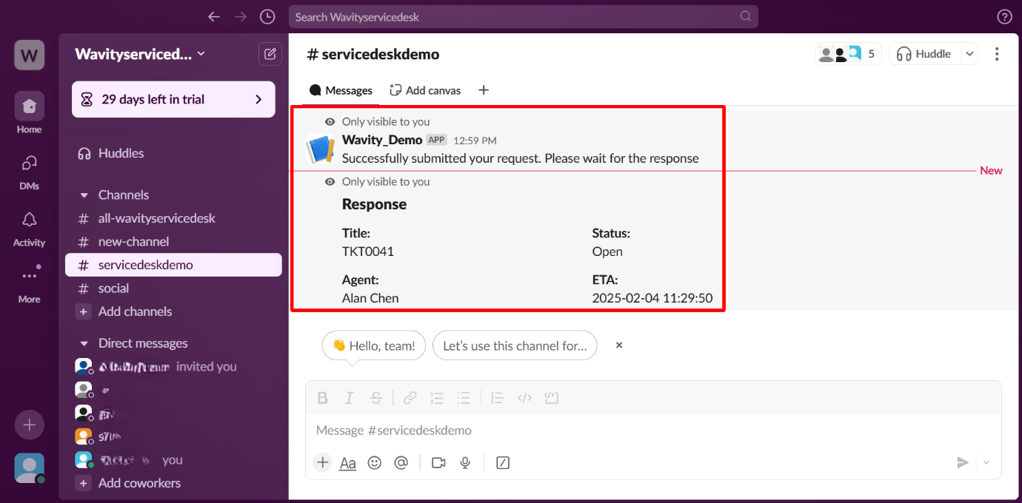Open your own direct message marked you
The height and width of the screenshot is (503, 1022).
(173, 460)
